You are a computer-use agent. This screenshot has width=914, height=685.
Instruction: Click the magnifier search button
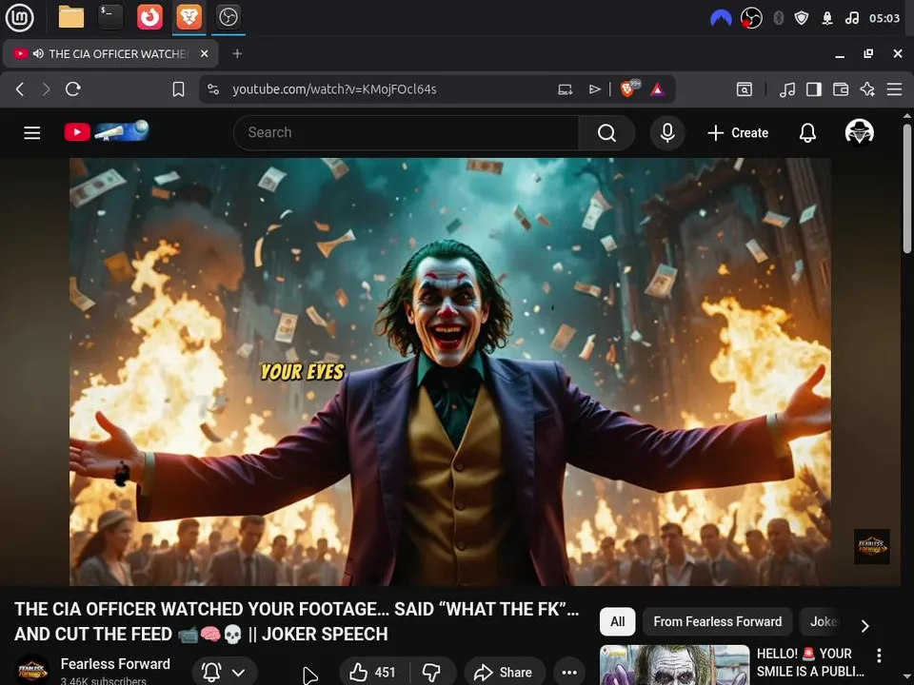pyautogui.click(x=606, y=133)
